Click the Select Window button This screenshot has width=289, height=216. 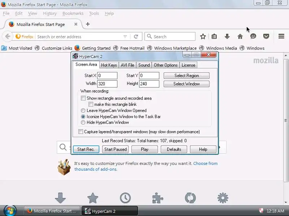pyautogui.click(x=186, y=84)
